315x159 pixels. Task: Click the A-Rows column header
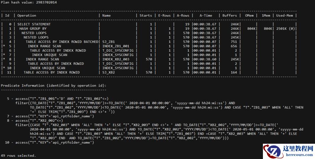click(x=183, y=16)
